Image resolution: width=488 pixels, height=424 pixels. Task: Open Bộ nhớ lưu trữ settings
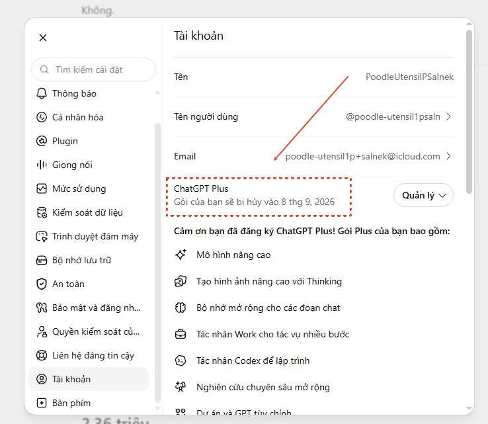(x=89, y=260)
